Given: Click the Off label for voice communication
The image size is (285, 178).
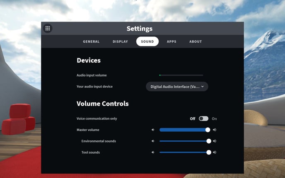Looking at the screenshot, I should click(x=193, y=119).
